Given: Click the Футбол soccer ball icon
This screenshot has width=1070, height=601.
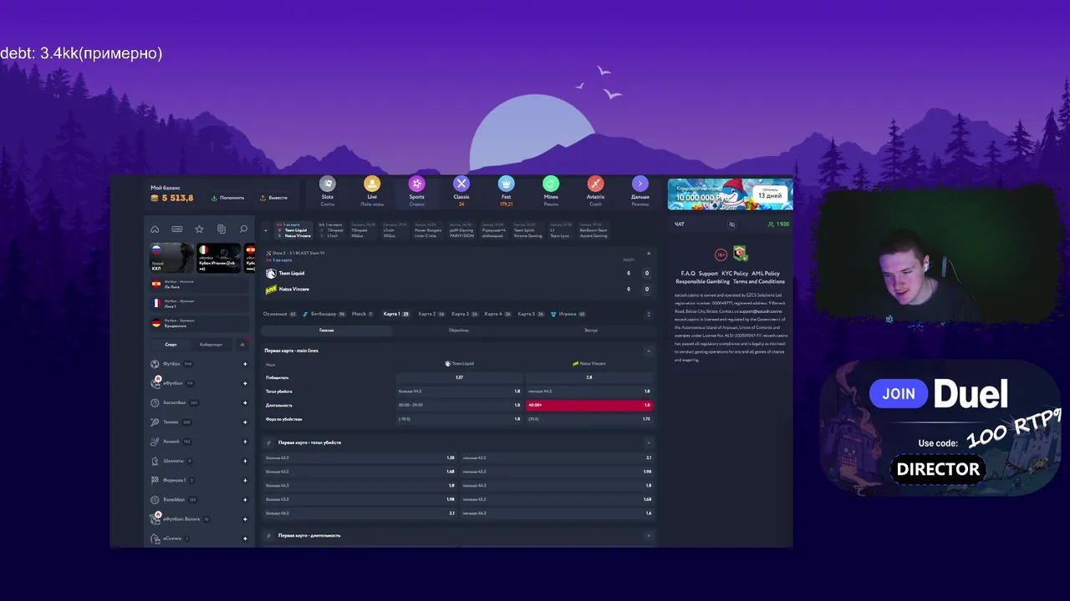Looking at the screenshot, I should pos(155,364).
